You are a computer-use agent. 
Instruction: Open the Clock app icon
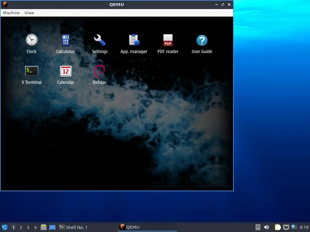point(31,40)
